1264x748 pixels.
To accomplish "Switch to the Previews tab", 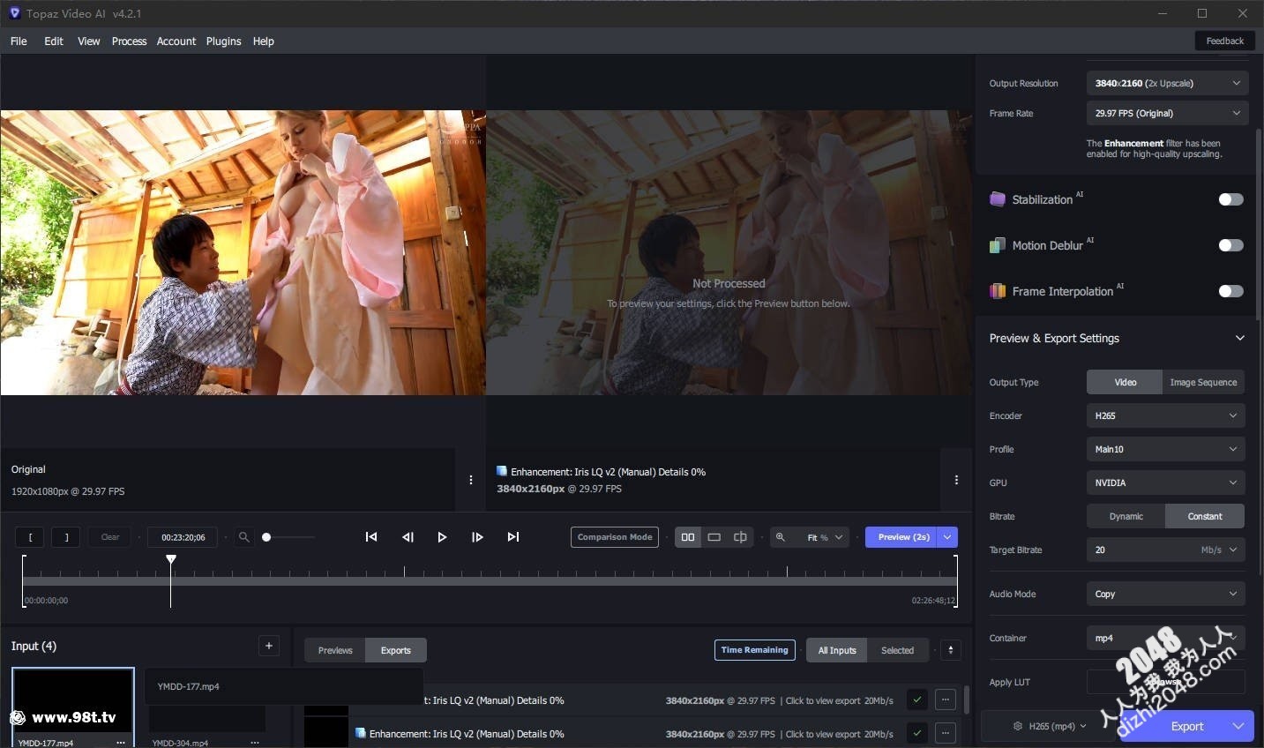I will (x=335, y=651).
